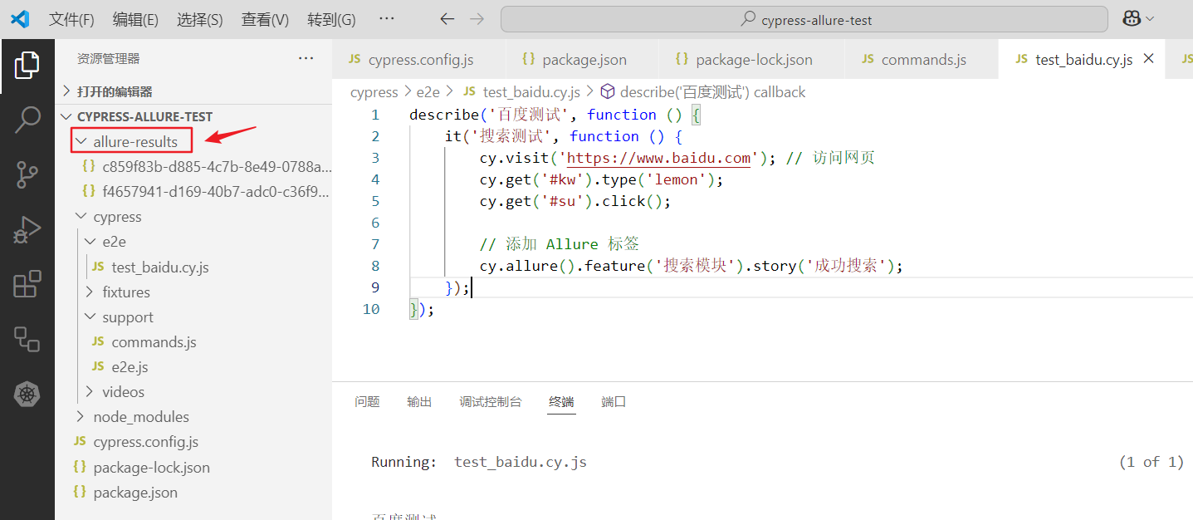Viewport: 1193px width, 520px height.
Task: Click the navigate back arrow
Action: (447, 19)
